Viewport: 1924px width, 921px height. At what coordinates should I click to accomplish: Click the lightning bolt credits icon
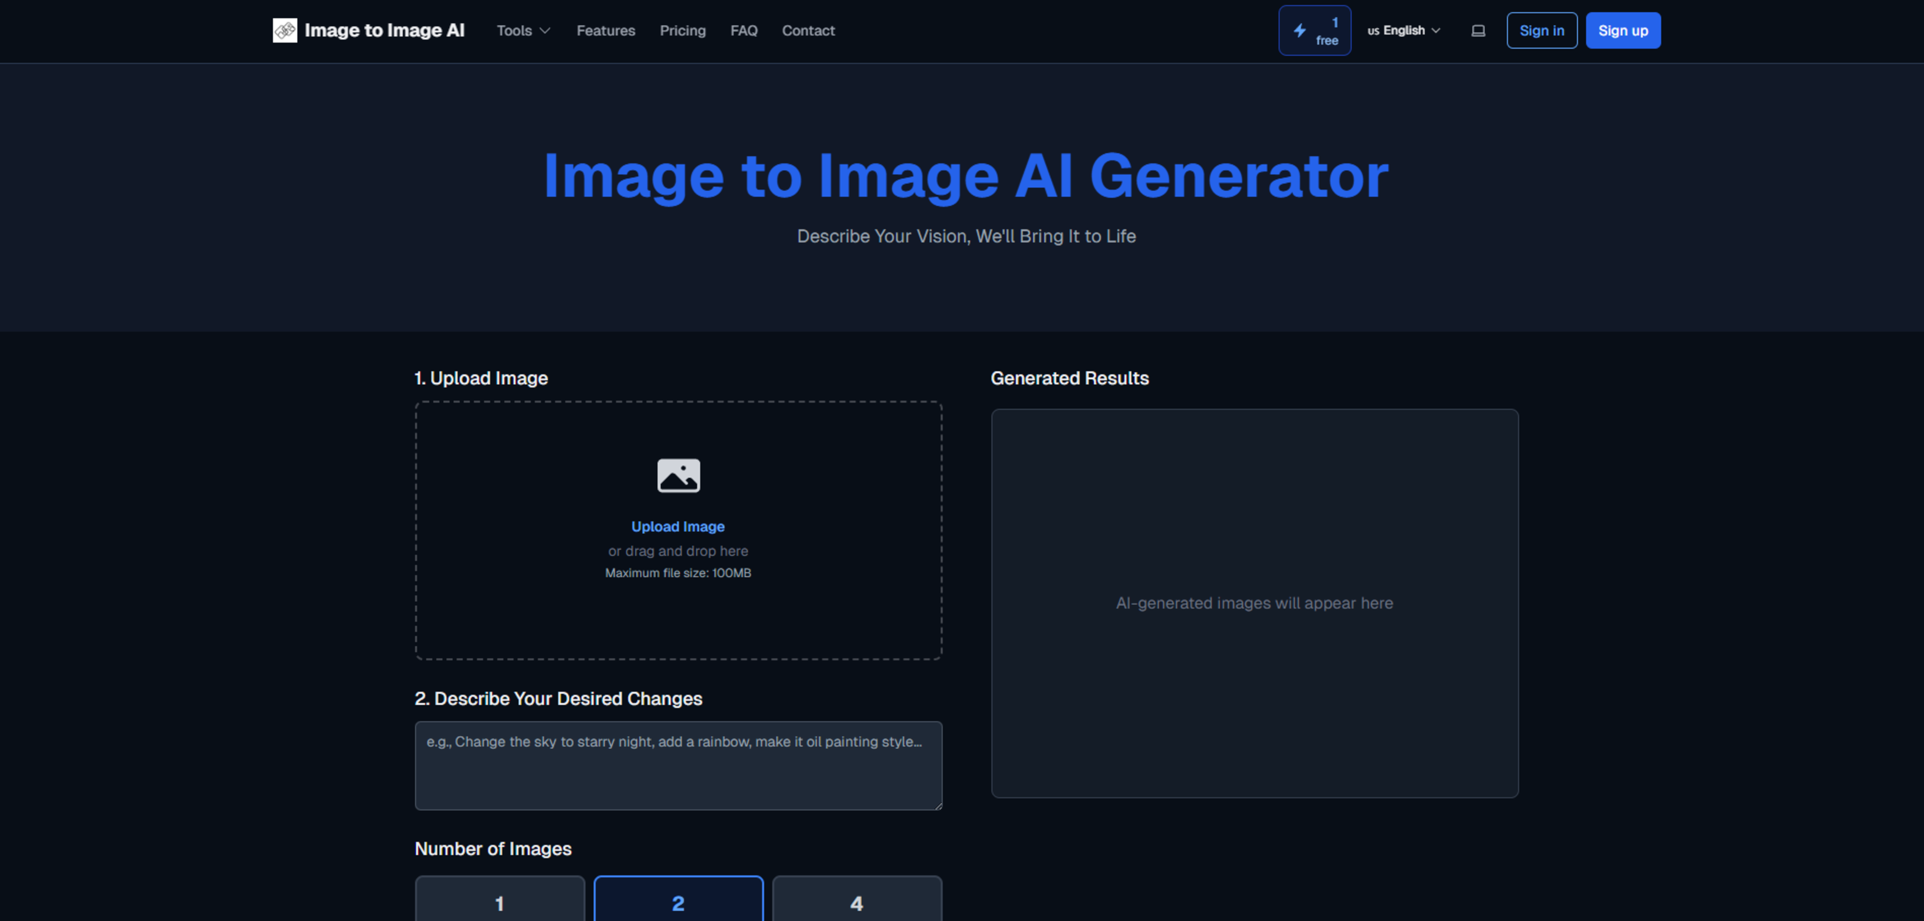coord(1300,31)
